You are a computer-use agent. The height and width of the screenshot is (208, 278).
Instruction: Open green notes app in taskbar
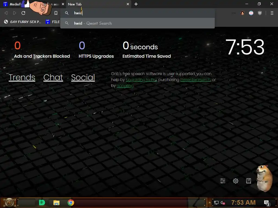[x=42, y=203]
